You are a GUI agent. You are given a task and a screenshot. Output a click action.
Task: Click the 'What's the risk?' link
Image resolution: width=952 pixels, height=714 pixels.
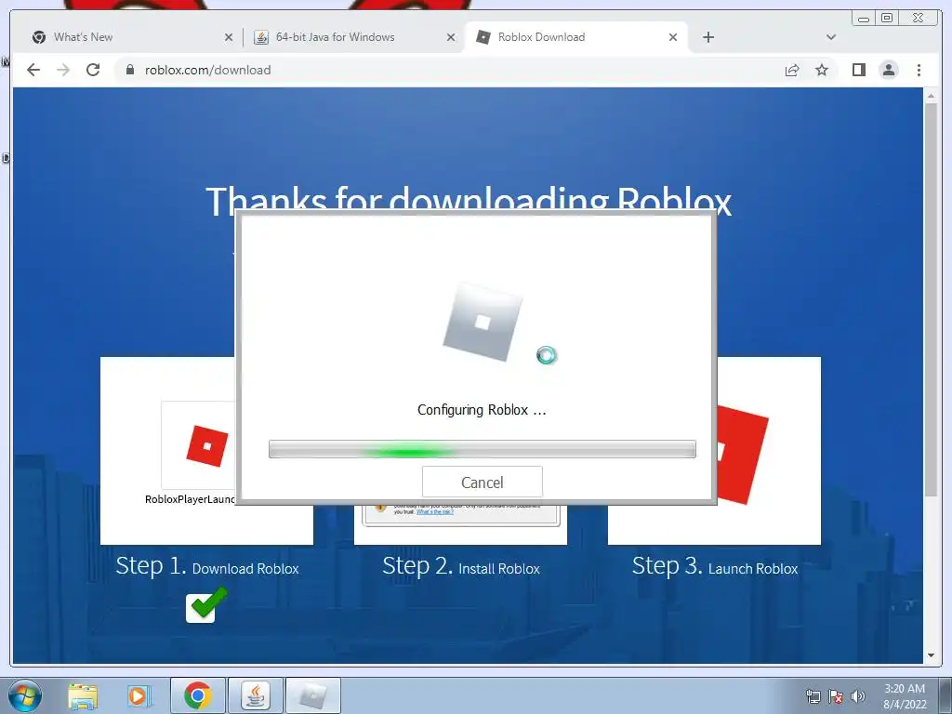click(x=435, y=512)
